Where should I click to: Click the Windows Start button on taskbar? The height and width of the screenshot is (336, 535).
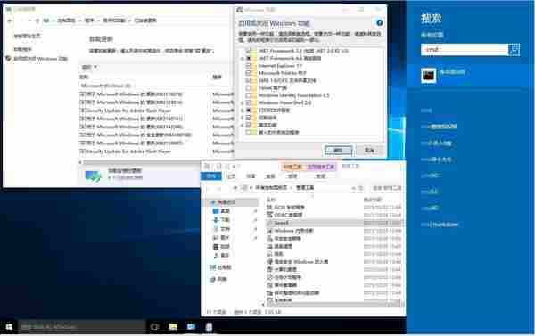9,327
